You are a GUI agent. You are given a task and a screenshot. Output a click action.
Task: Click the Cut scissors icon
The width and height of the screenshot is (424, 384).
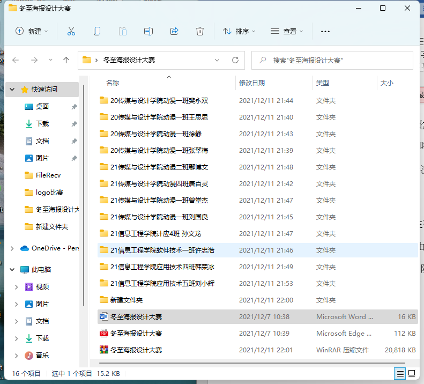tap(71, 31)
